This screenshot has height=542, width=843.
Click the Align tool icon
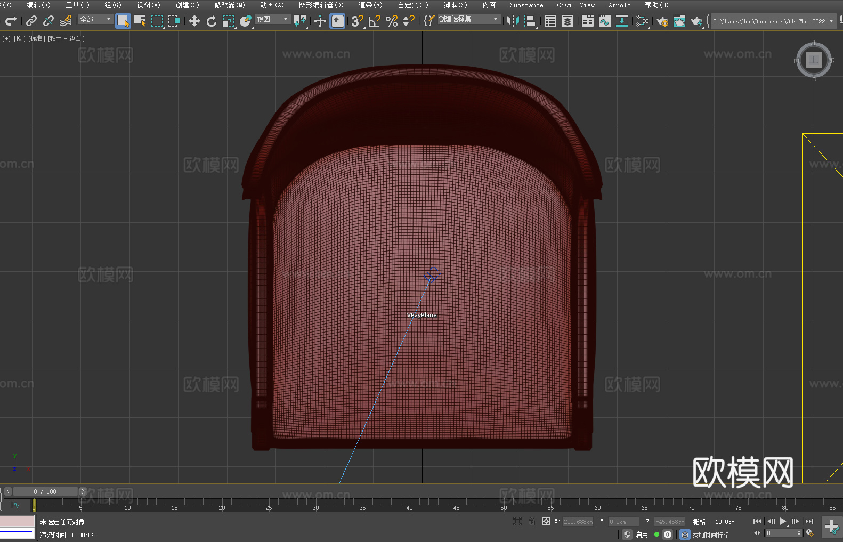[x=530, y=21]
